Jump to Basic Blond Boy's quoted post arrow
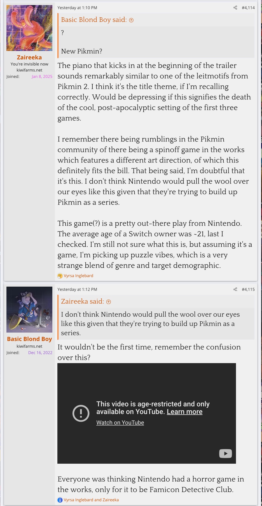The width and height of the screenshot is (262, 506). coord(131,20)
